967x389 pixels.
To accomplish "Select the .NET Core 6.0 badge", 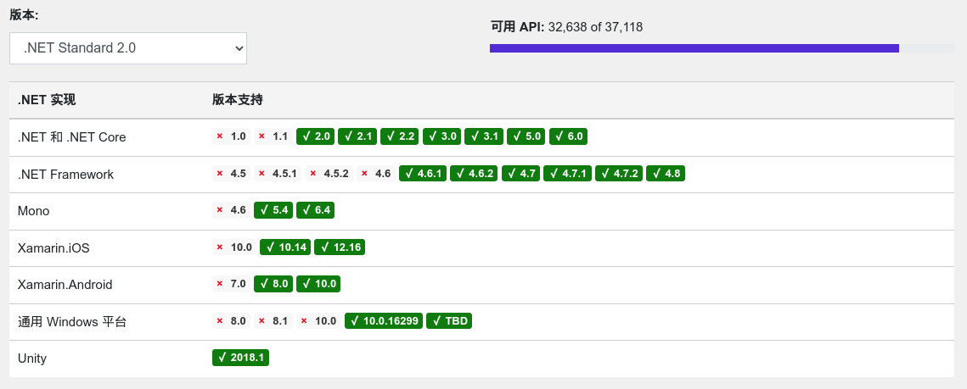I will (568, 136).
